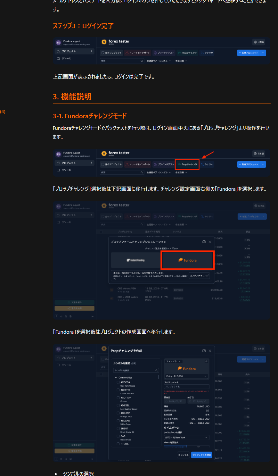Click the プロジェクト名 input field

point(186,387)
